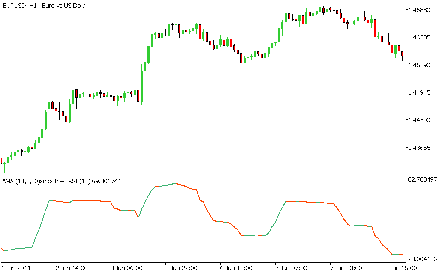439x274 pixels.
Task: Click the 2 Jun 14:00 time label
Action: (x=72, y=268)
